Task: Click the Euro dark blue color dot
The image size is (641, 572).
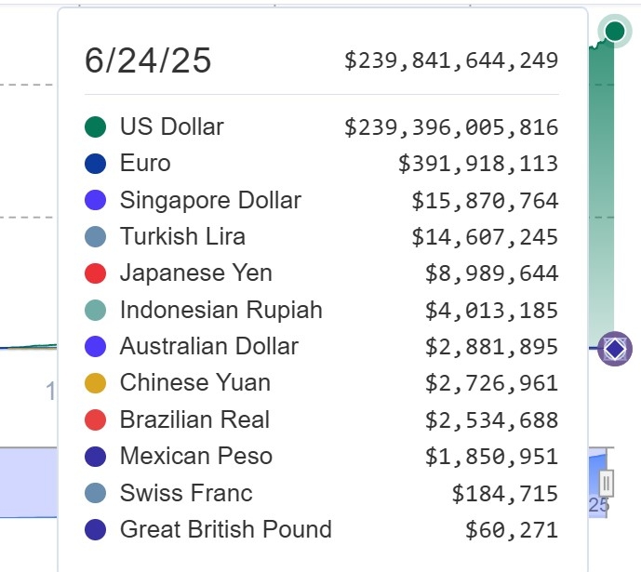Action: point(95,164)
